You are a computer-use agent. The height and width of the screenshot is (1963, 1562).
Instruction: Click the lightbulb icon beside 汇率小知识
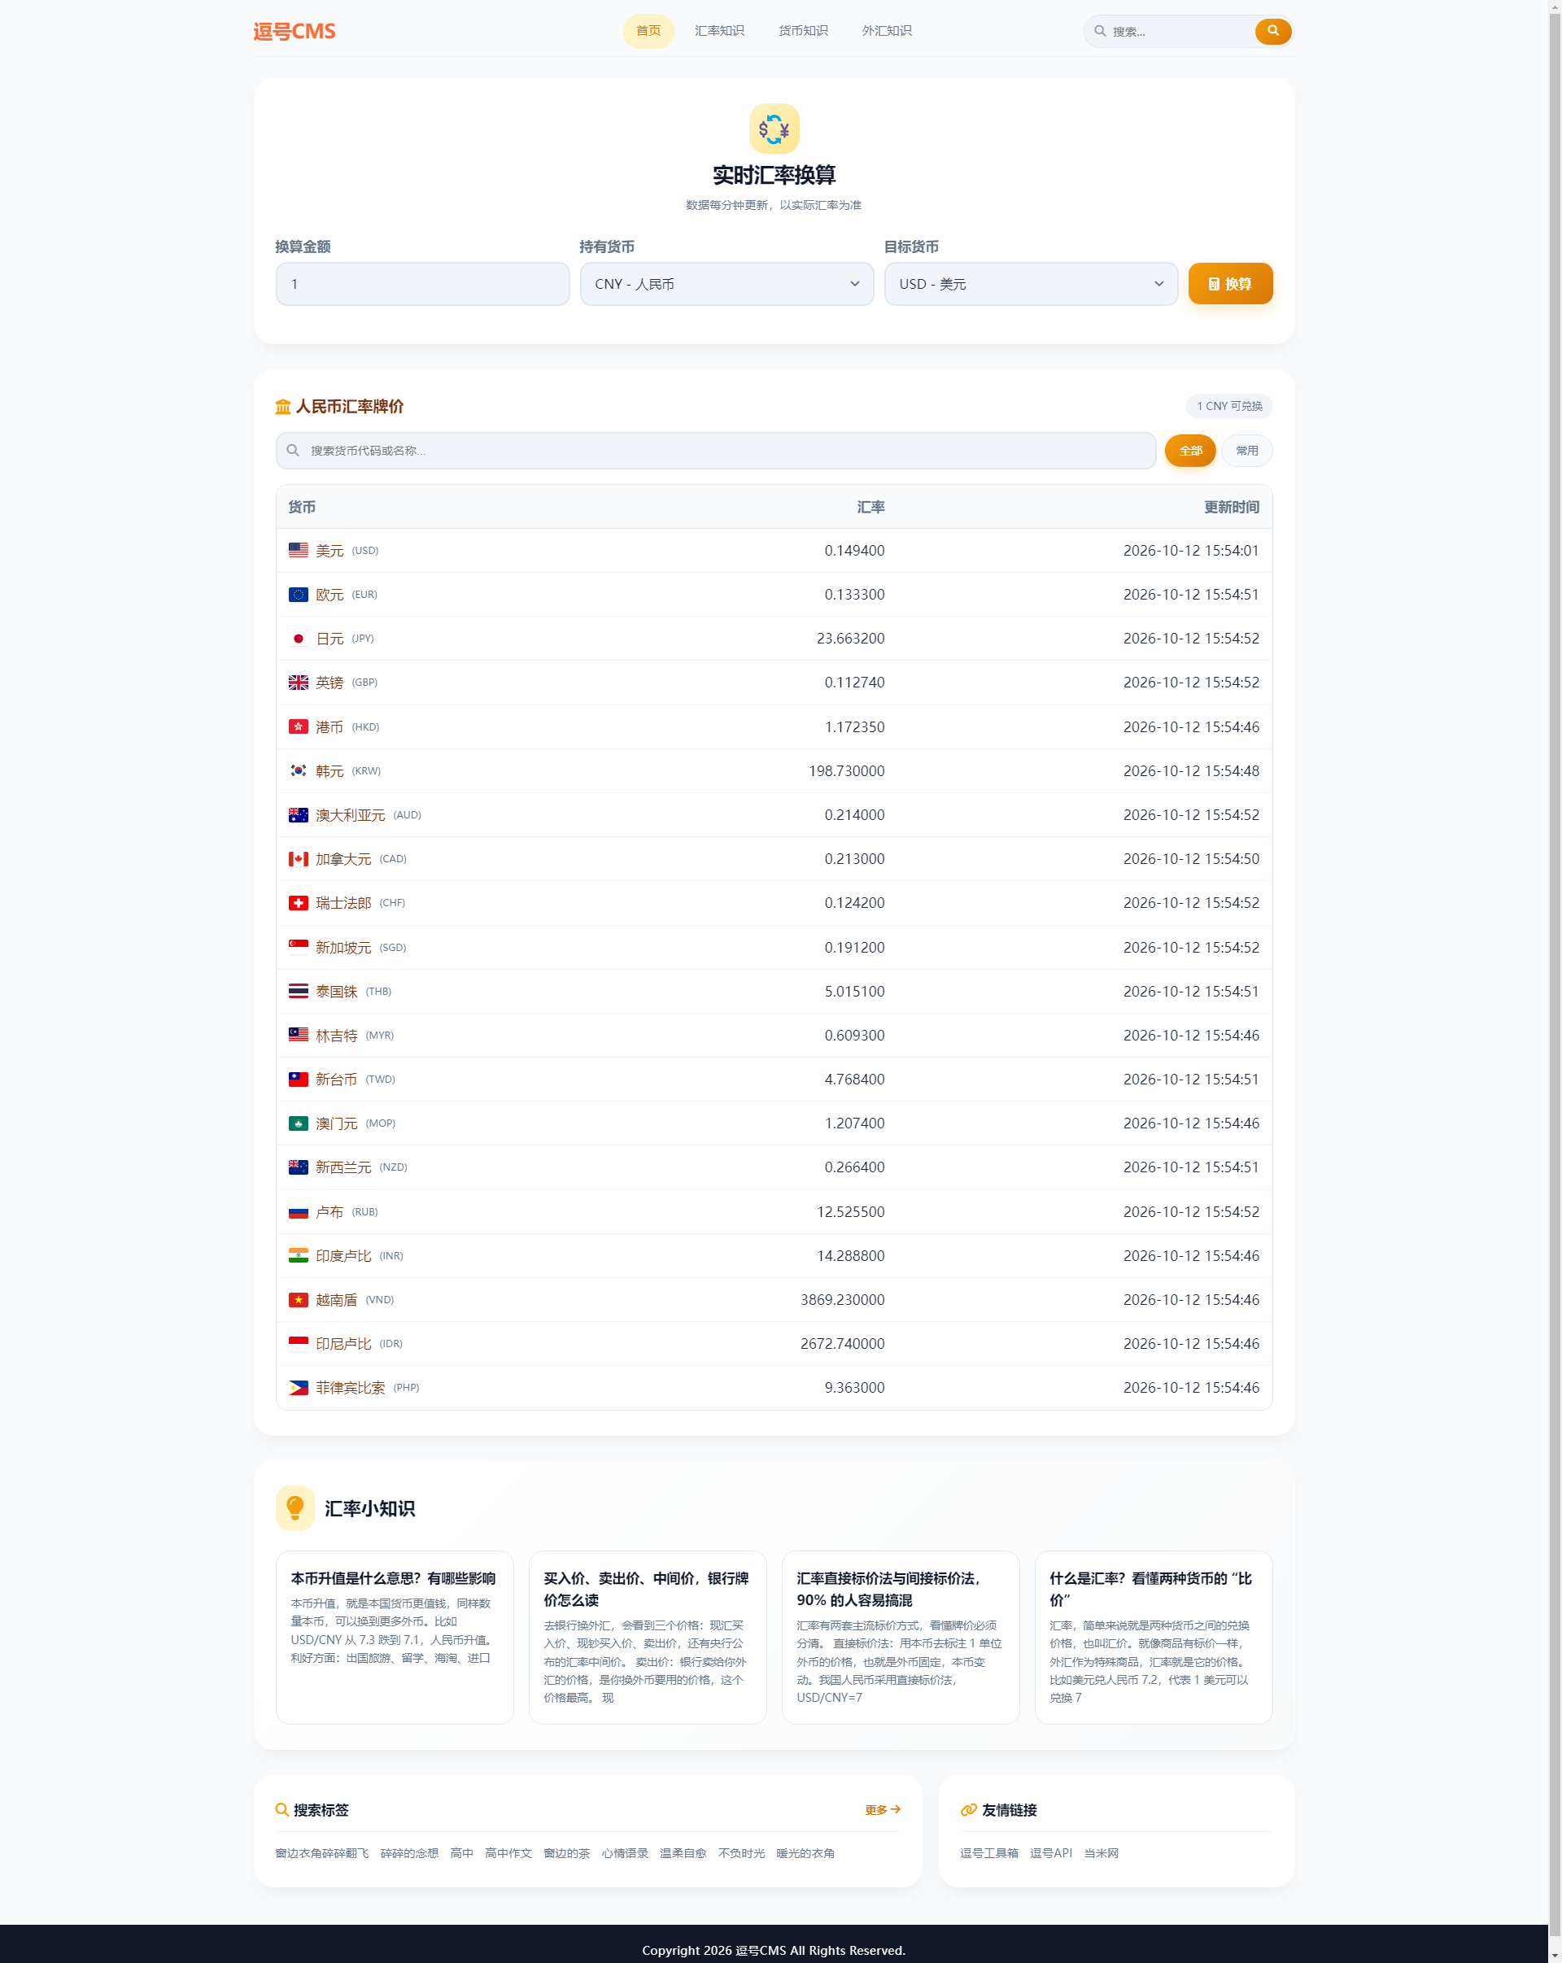(x=295, y=1507)
